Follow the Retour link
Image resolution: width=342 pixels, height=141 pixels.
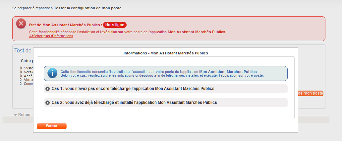point(24,115)
